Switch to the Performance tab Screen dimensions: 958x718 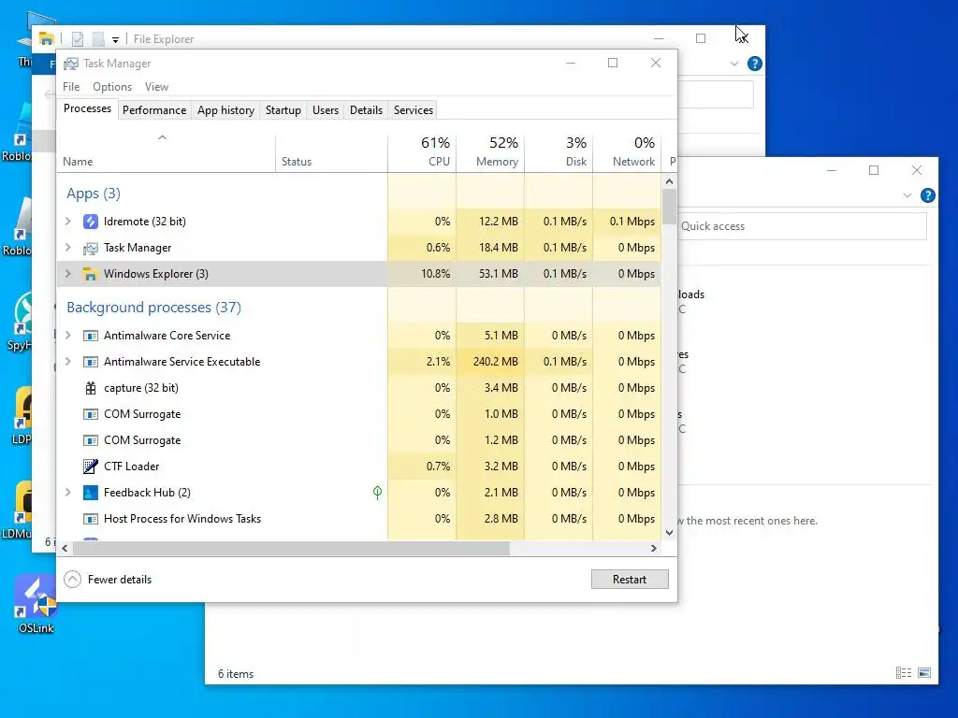point(154,110)
